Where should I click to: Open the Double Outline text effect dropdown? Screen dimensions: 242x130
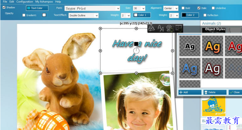tap(83, 15)
